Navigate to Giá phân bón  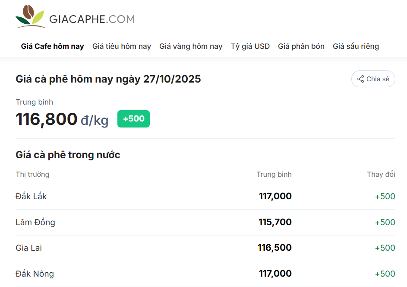301,46
